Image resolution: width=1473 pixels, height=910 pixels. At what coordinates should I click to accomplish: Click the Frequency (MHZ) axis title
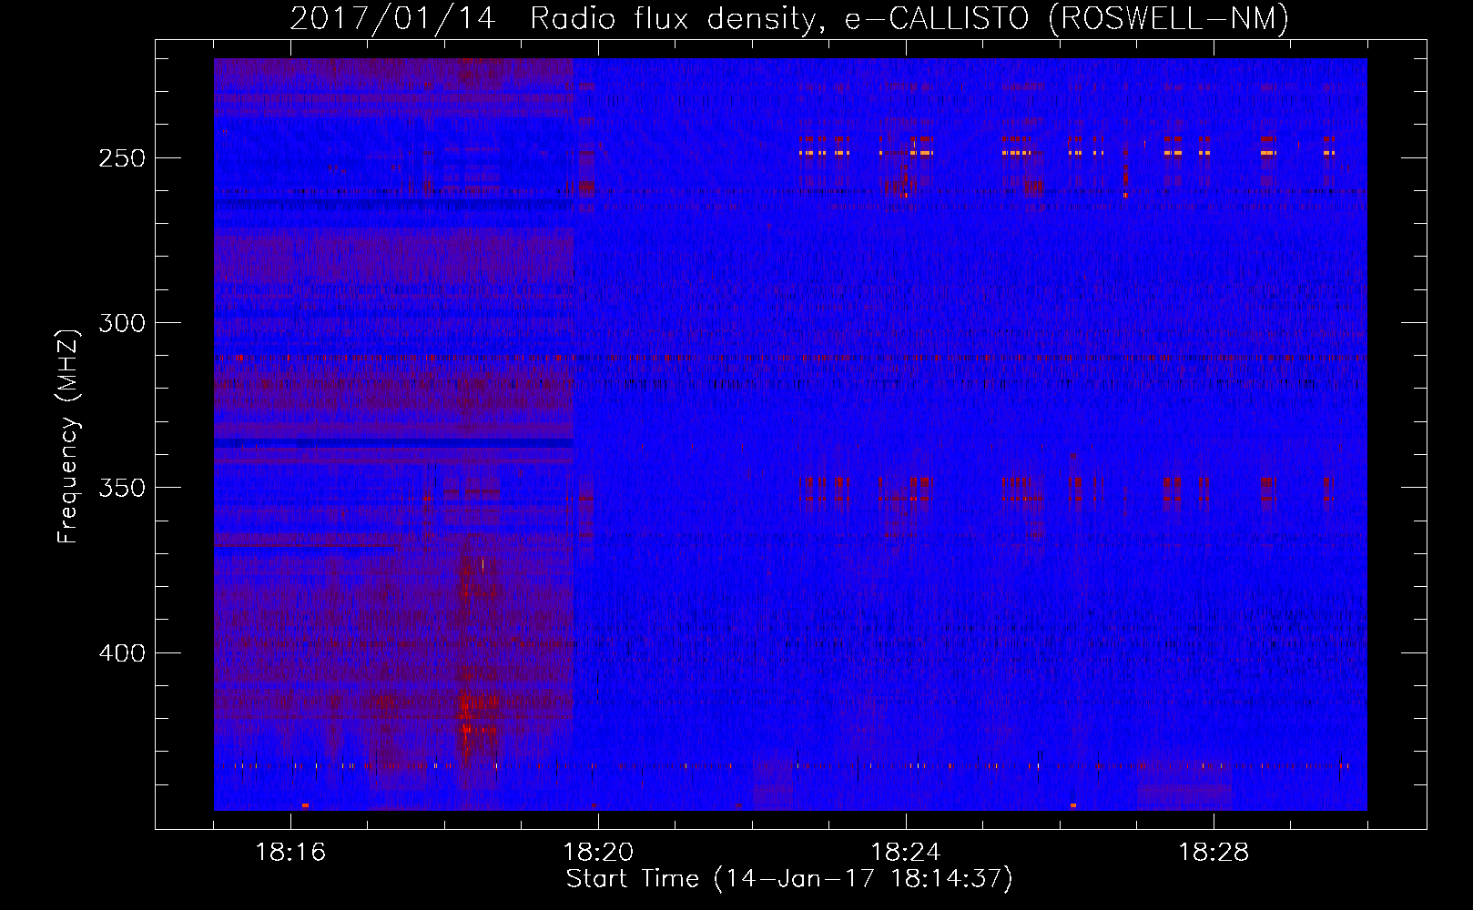click(x=68, y=436)
